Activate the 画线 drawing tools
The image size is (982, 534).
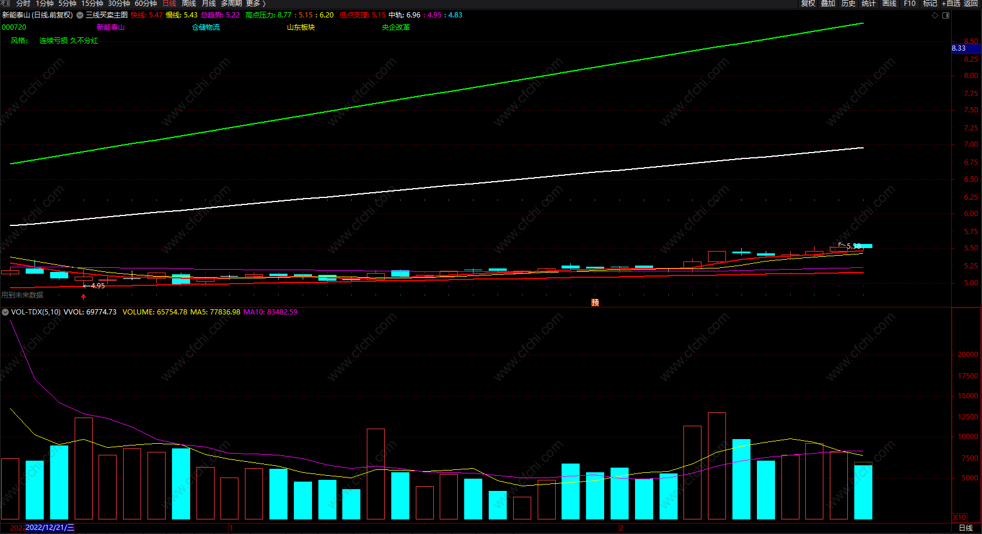pyautogui.click(x=889, y=3)
